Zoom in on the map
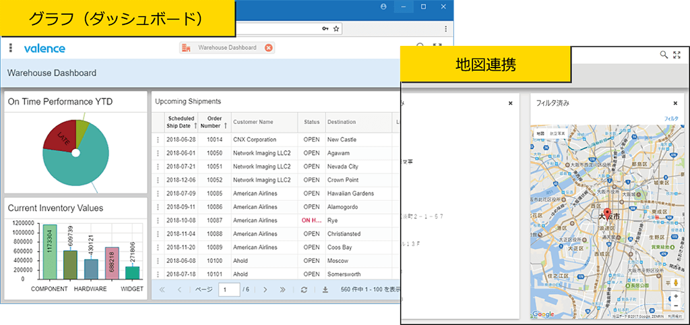 pos(676,297)
